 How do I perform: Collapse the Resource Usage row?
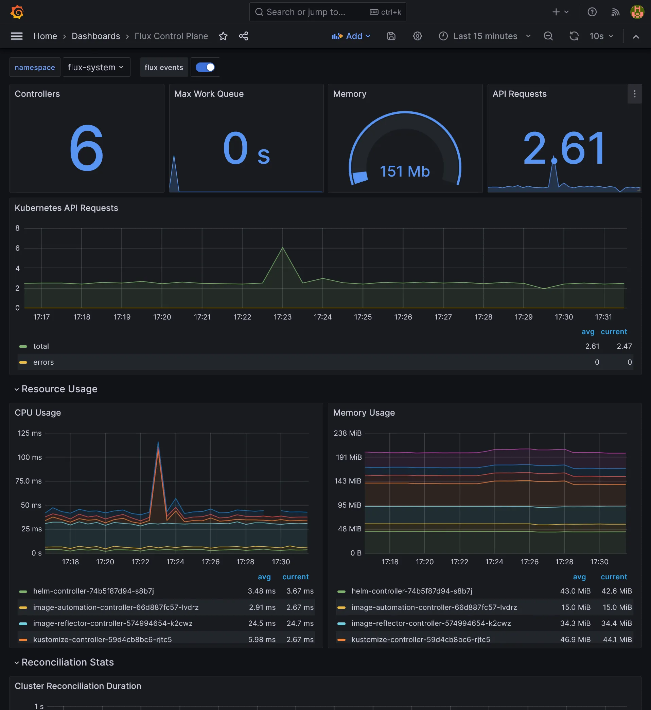59,389
